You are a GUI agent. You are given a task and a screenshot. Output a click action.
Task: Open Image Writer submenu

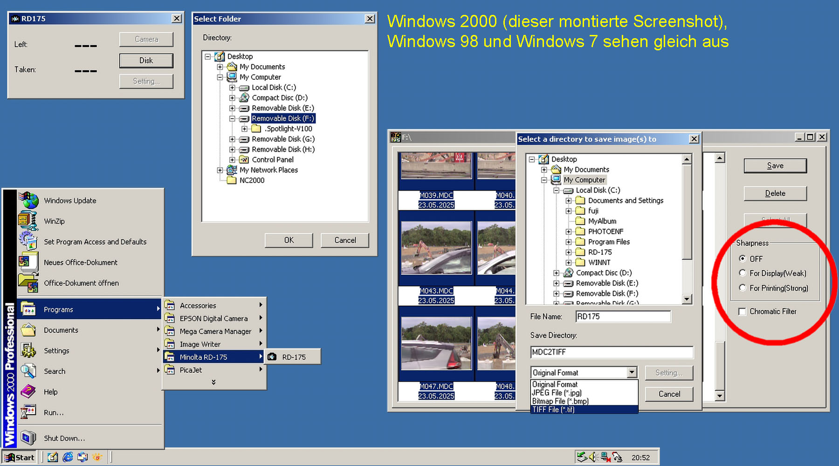click(214, 344)
